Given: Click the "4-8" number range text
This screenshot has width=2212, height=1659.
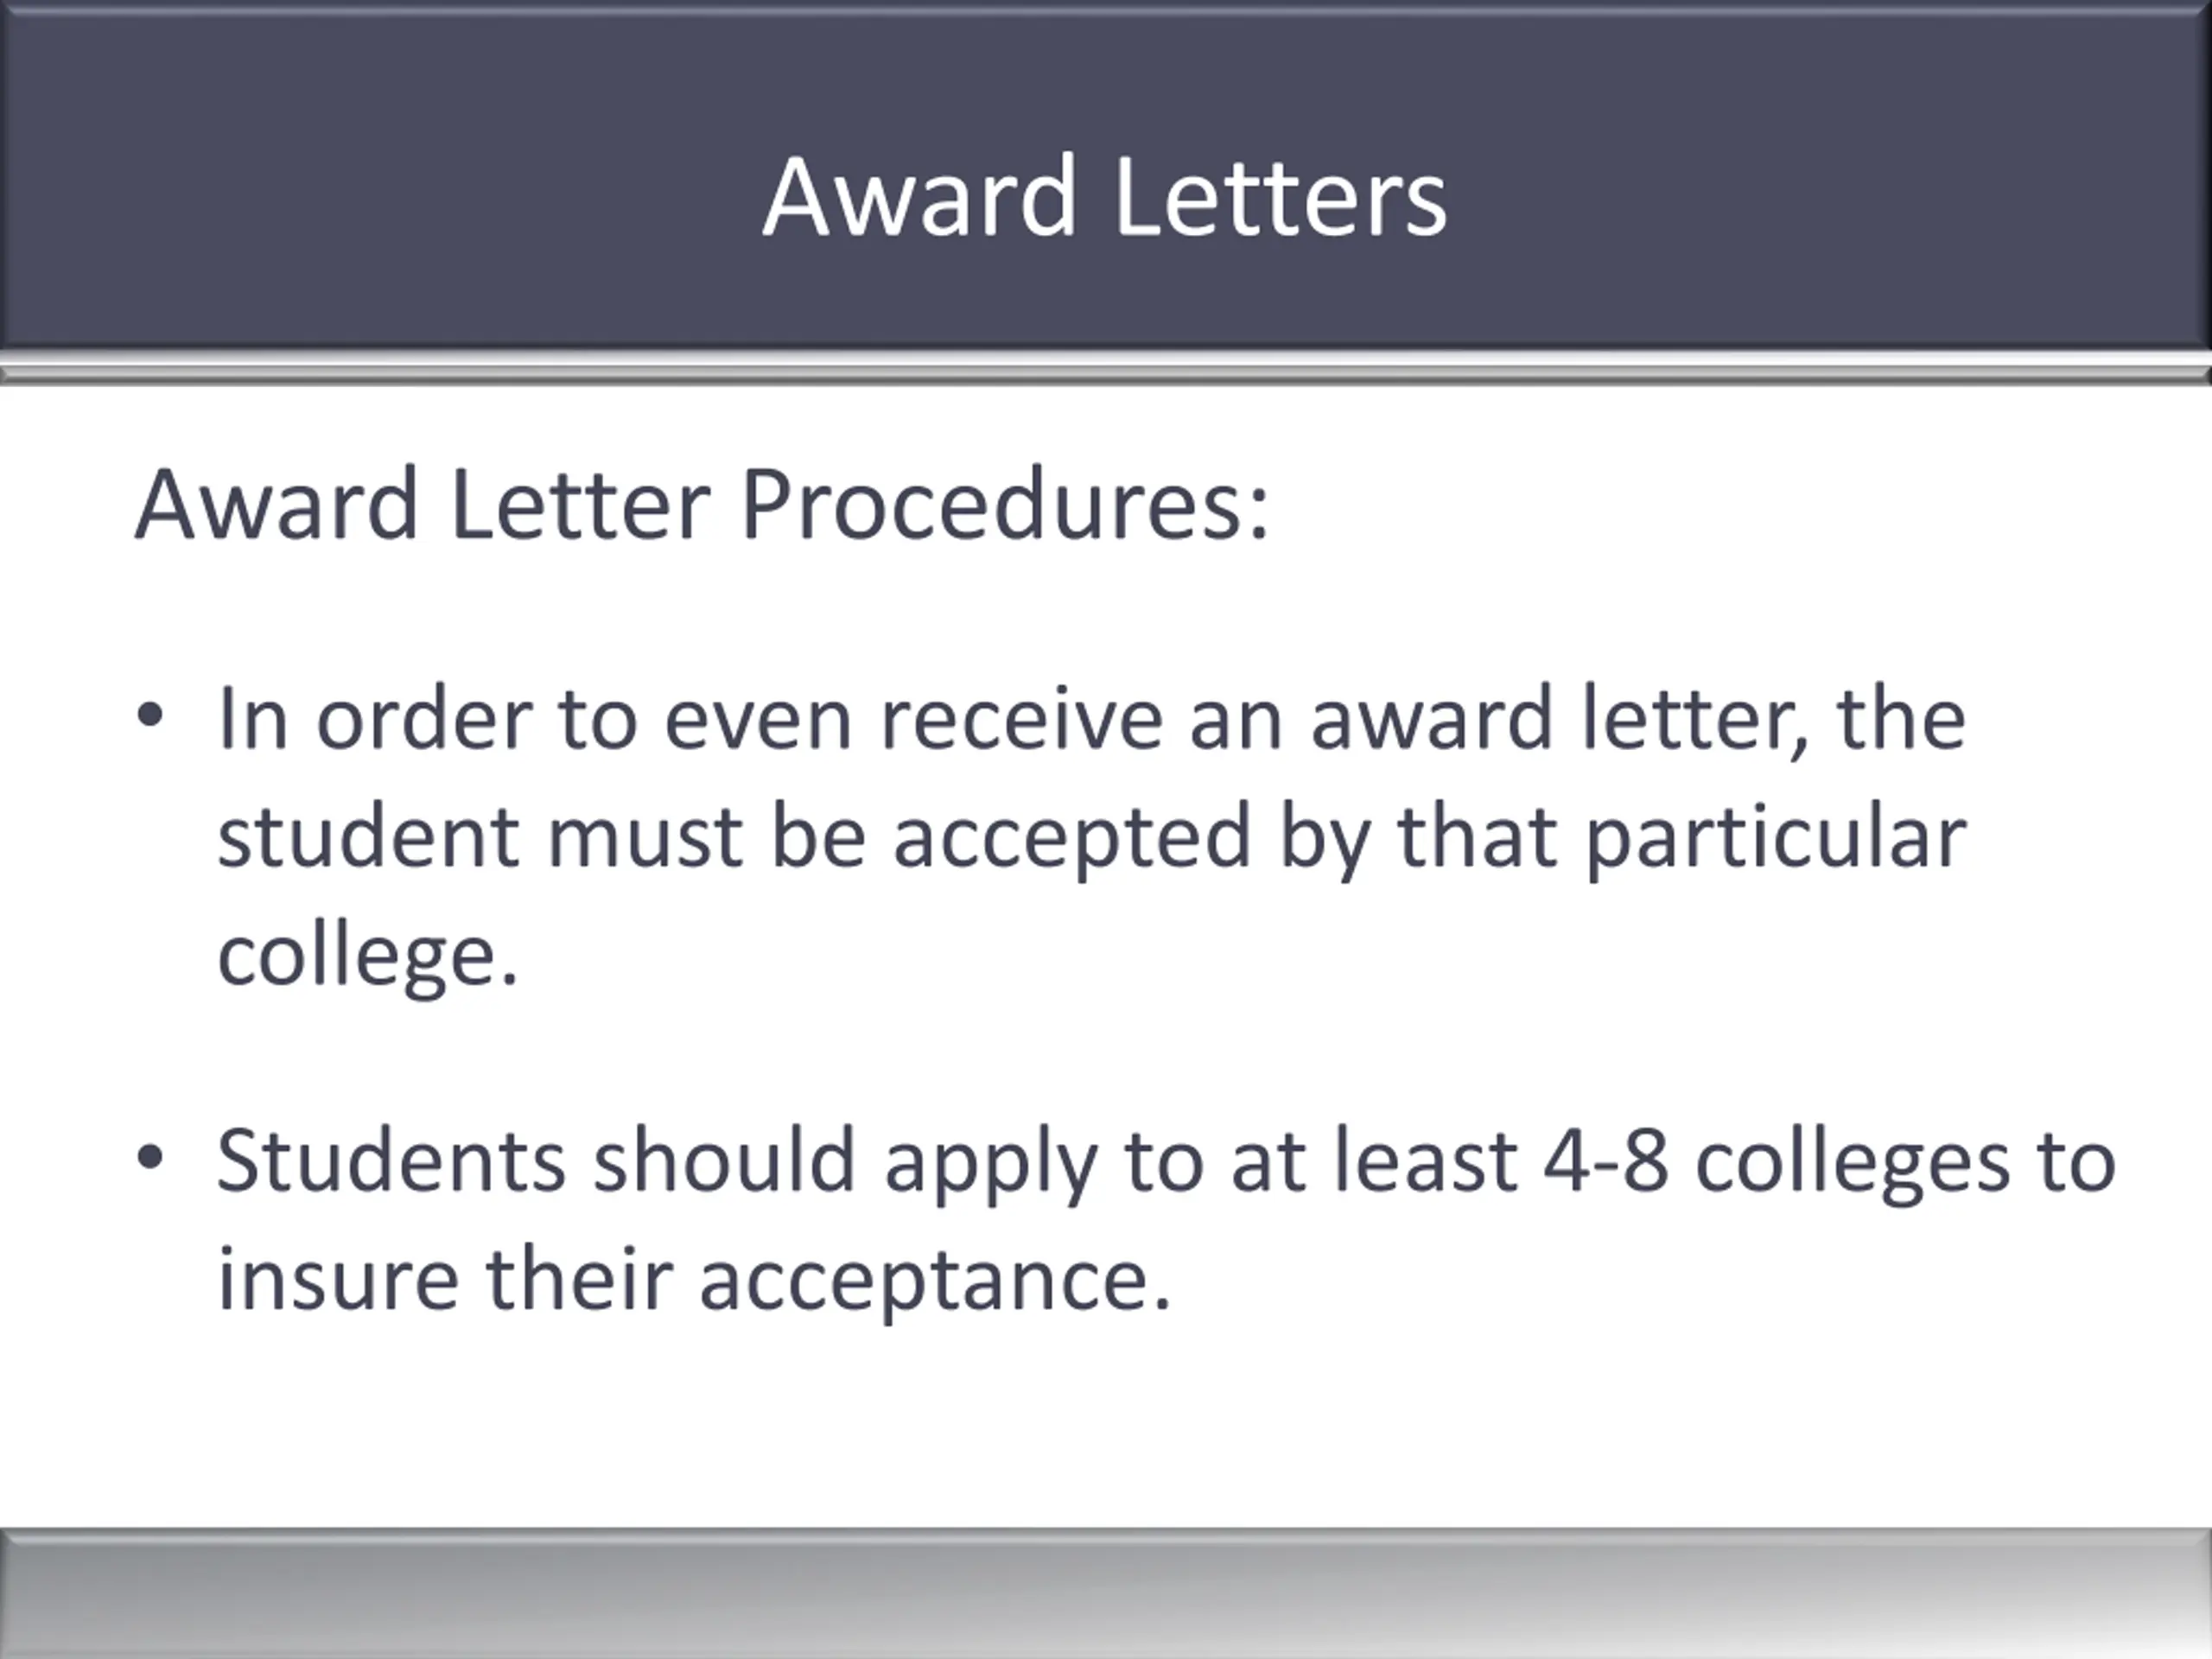Looking at the screenshot, I should 1606,1162.
